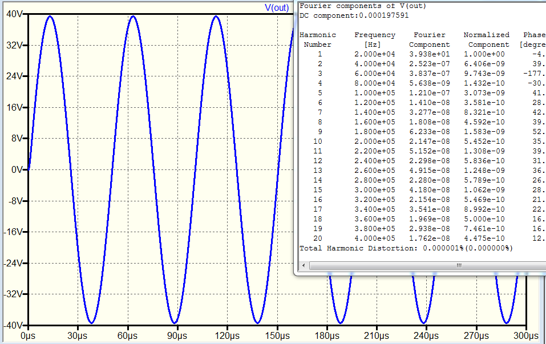Screen dimensions: 546x344
Task: Click the -32V vertical axis label
Action: 13,294
